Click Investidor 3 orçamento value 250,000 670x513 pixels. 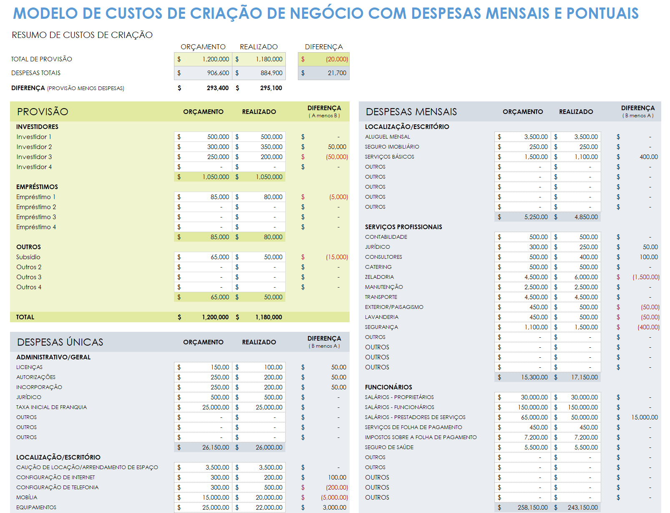tap(203, 157)
